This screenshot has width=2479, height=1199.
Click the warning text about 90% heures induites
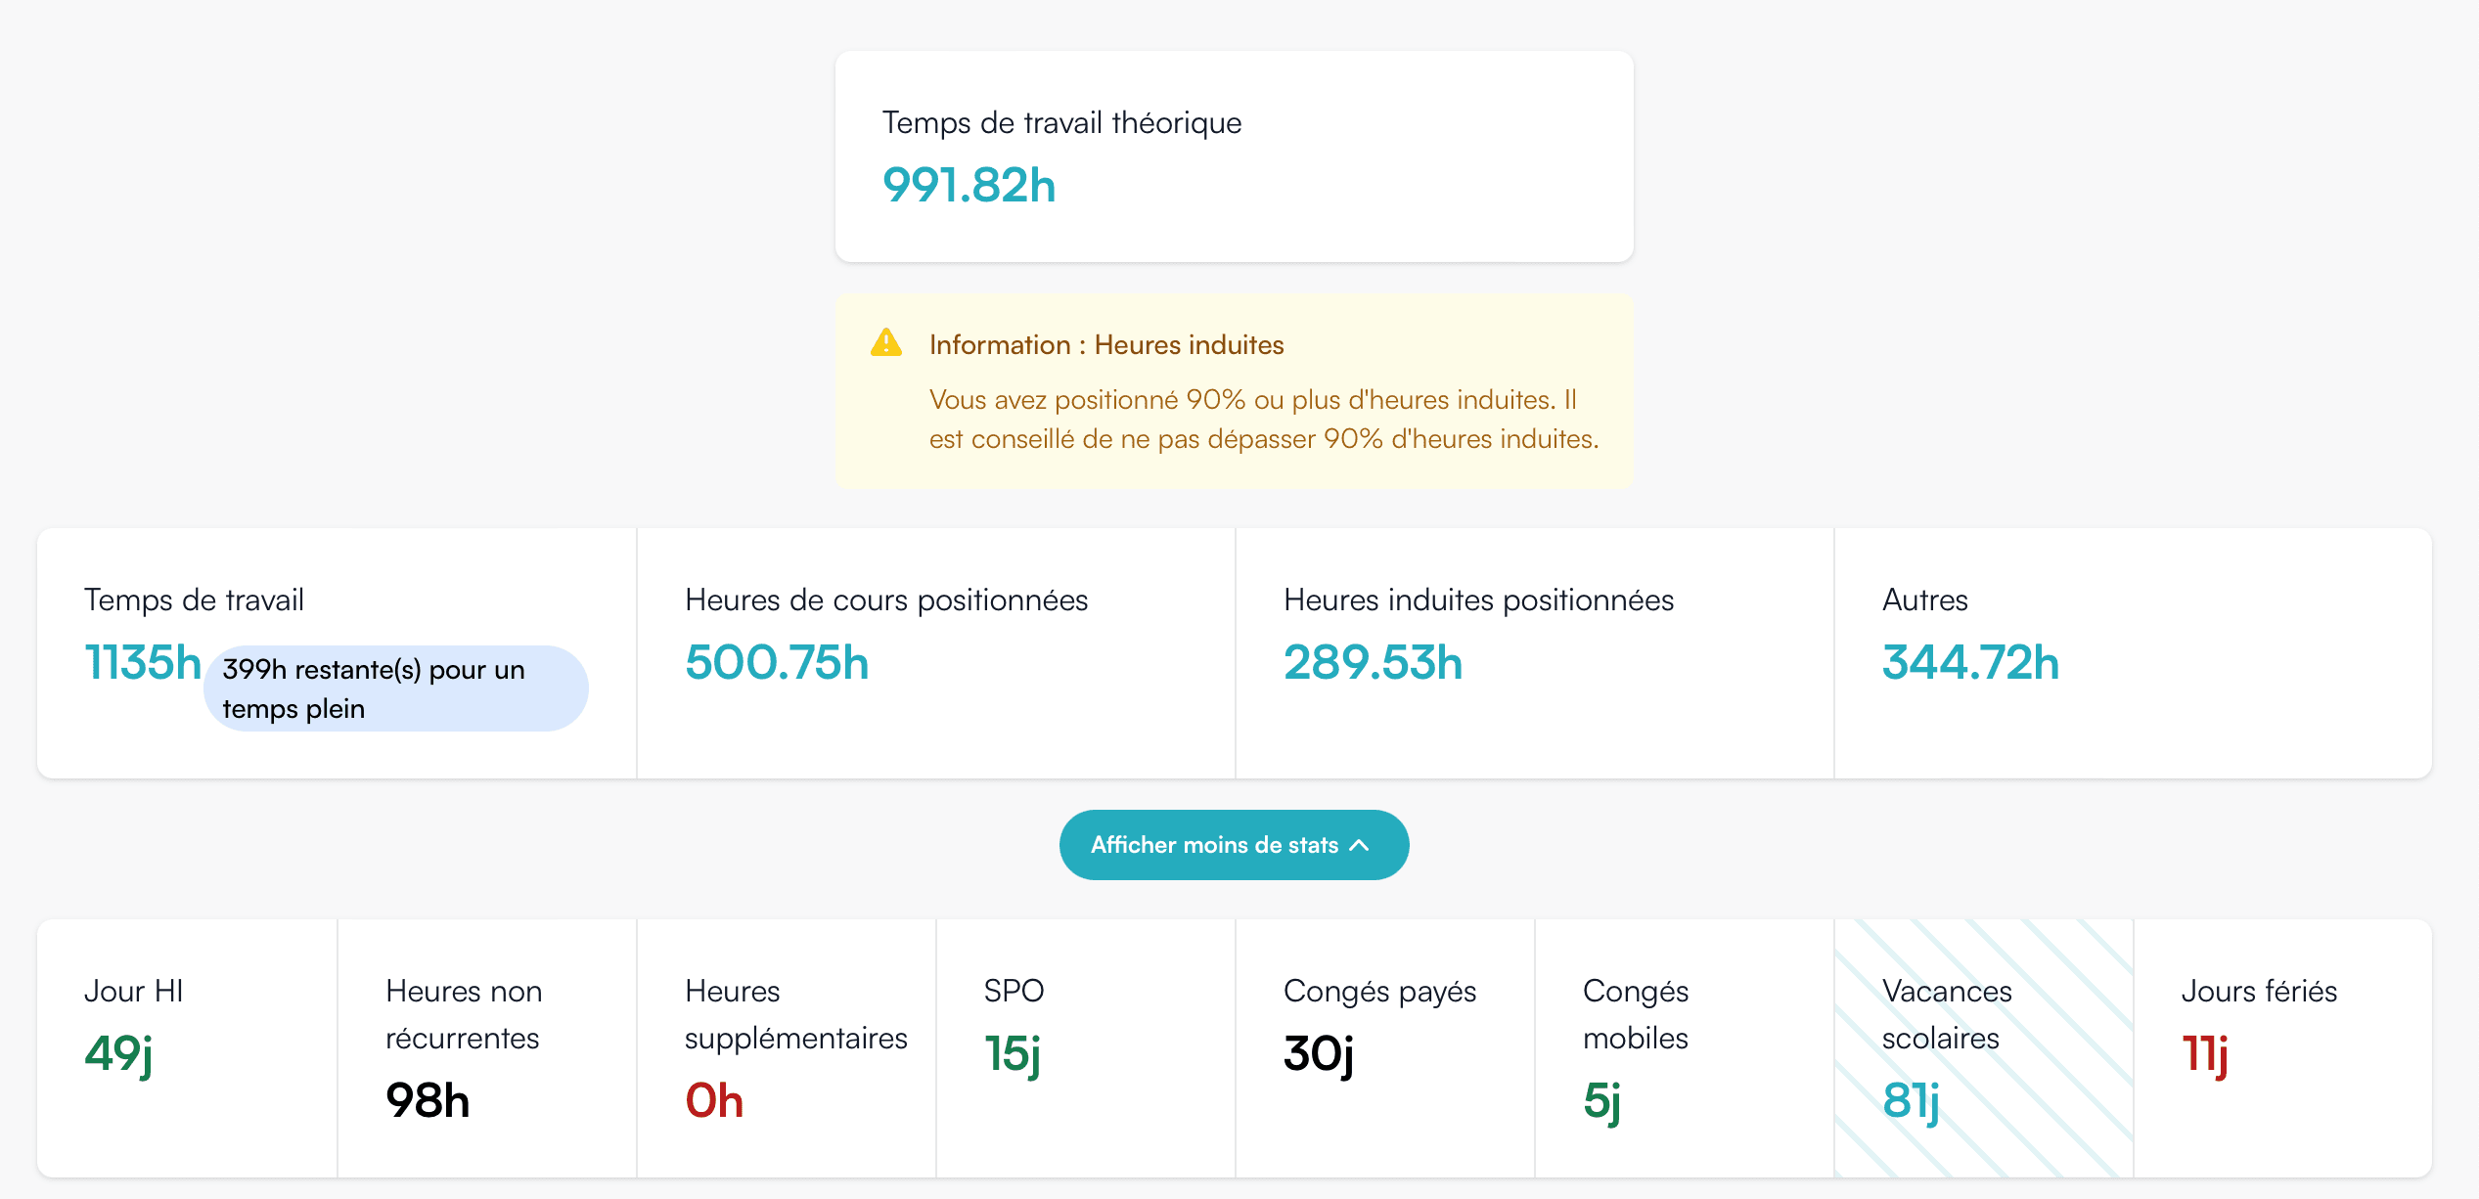tap(1264, 420)
